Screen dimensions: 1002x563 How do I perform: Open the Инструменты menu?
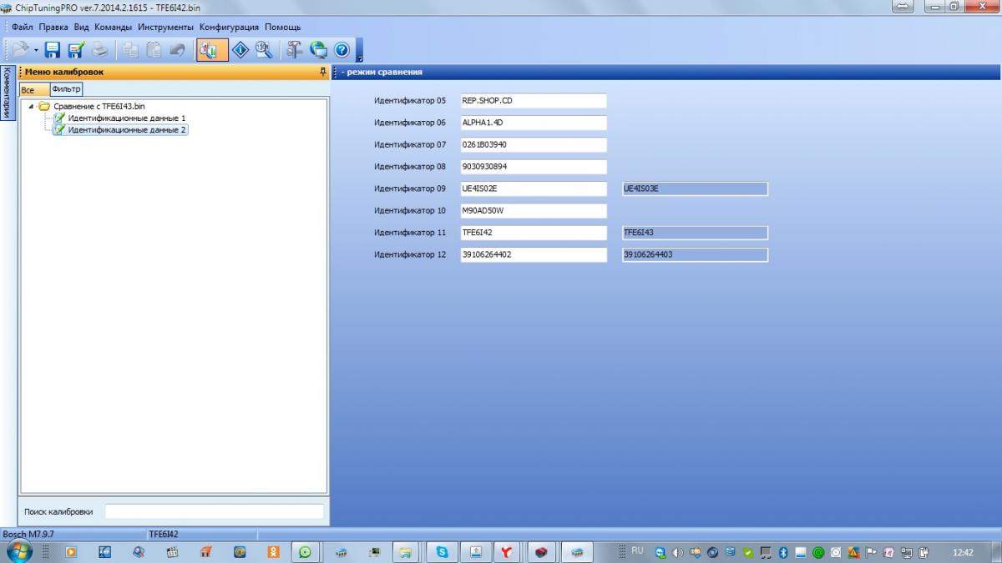[166, 27]
